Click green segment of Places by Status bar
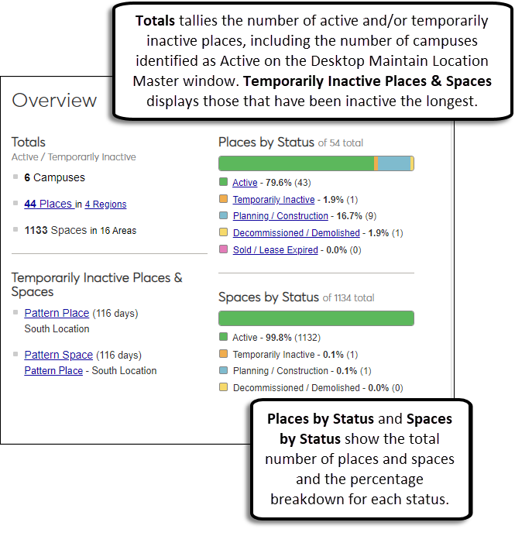 [296, 163]
